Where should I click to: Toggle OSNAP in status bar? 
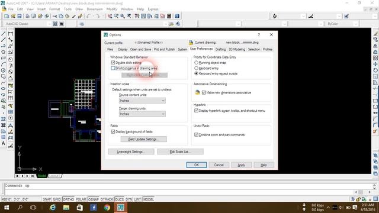(x=94, y=199)
